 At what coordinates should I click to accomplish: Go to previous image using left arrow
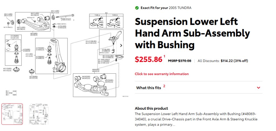[9, 46]
